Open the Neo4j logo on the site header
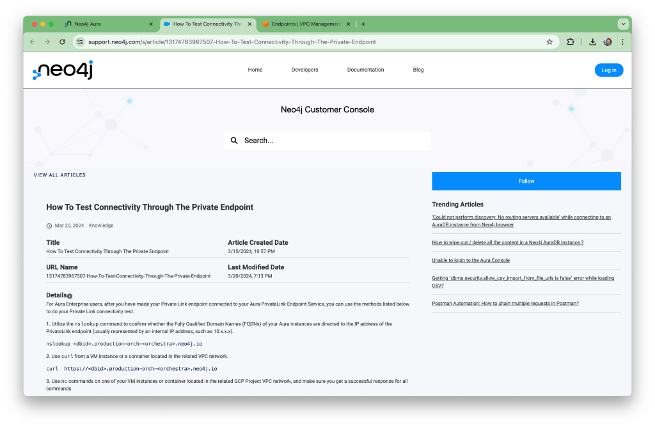The width and height of the screenshot is (655, 427). (61, 70)
